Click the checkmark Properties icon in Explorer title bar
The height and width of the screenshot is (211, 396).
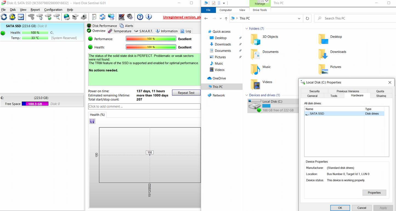click(213, 3)
